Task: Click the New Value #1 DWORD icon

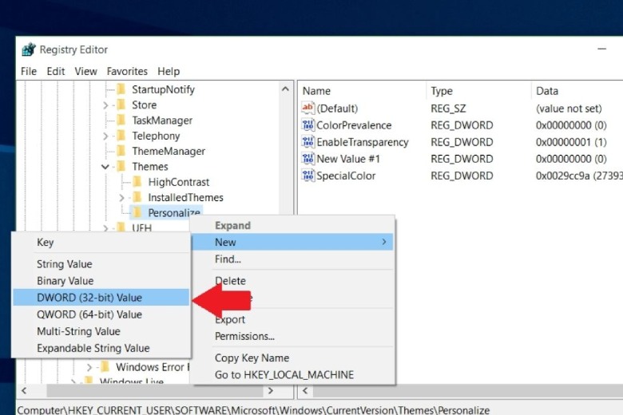Action: 308,159
